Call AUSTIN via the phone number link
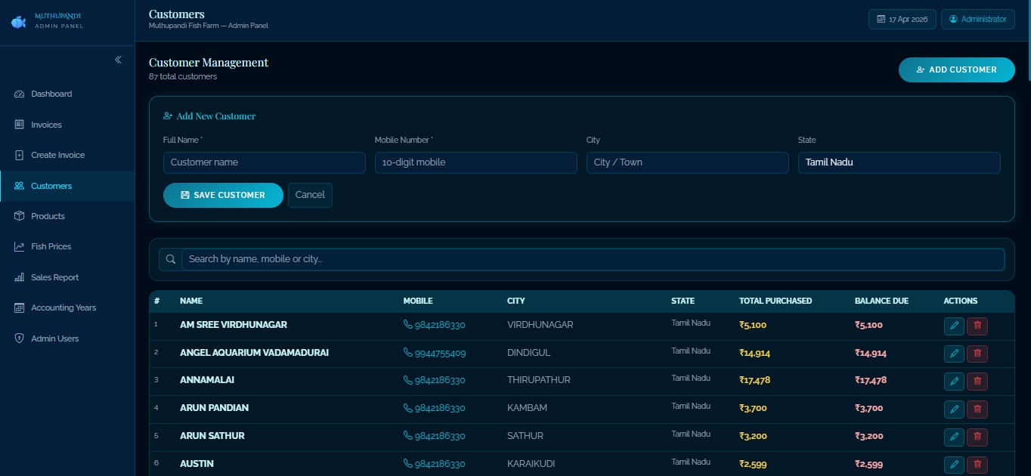1031x476 pixels. click(x=439, y=463)
